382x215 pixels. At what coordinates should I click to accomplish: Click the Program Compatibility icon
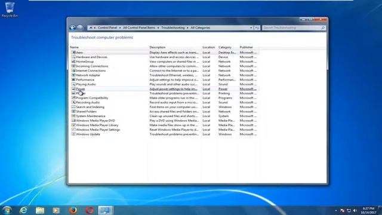point(73,98)
